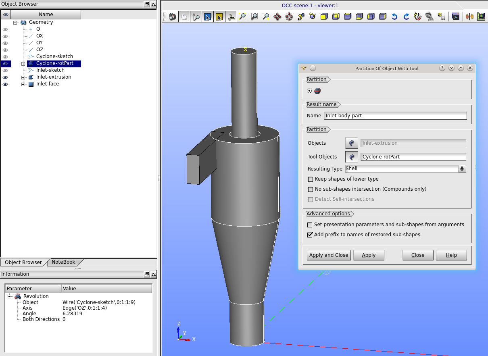Image resolution: width=488 pixels, height=356 pixels.
Task: Click the selection arrow button for Objects
Action: pos(352,143)
